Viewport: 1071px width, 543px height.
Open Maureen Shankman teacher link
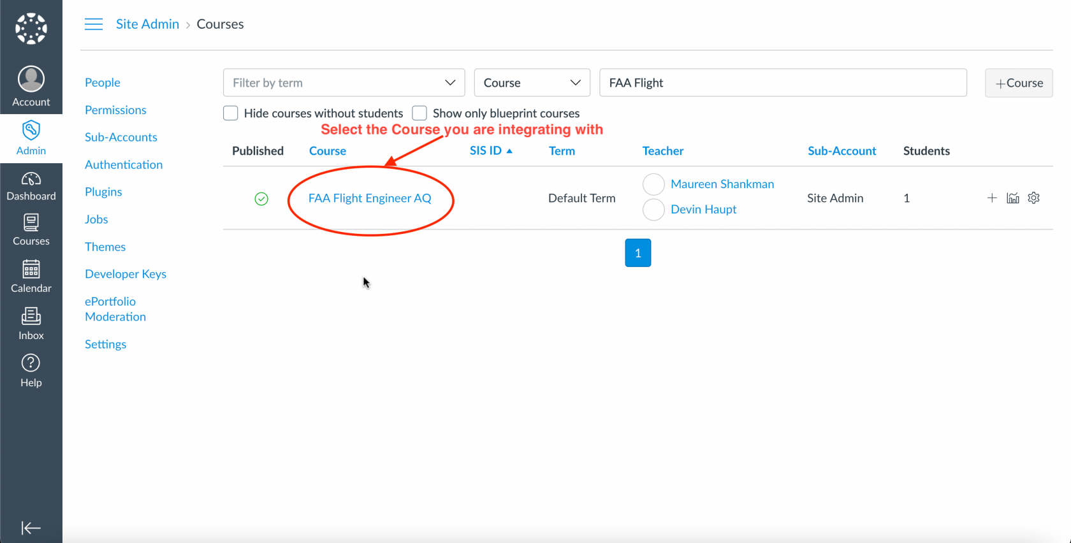[722, 184]
